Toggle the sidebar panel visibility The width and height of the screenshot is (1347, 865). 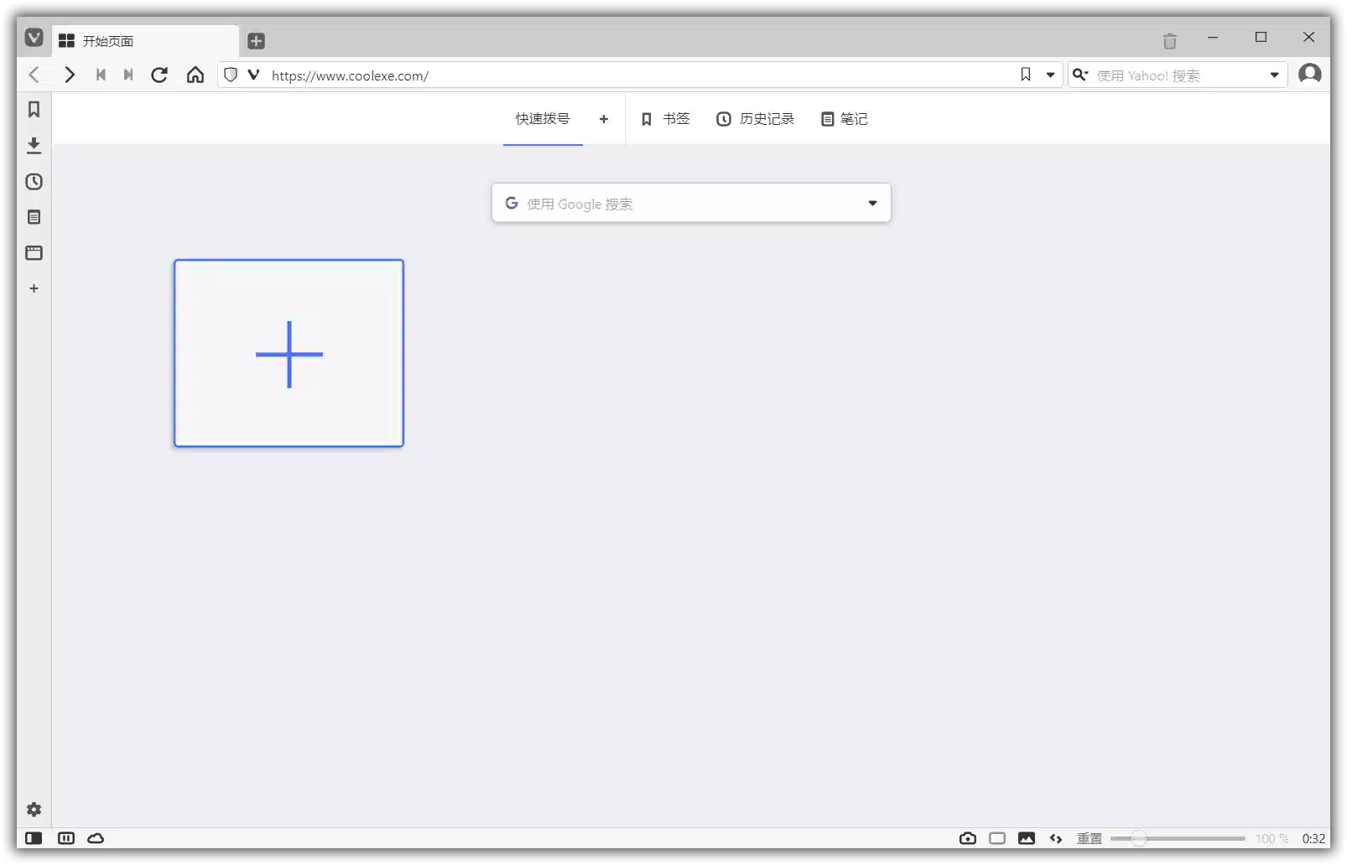[x=34, y=838]
